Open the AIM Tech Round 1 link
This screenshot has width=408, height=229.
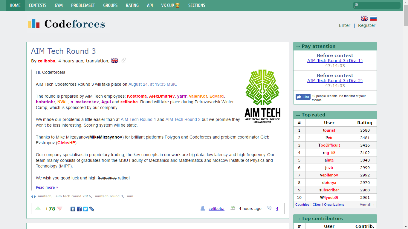(x=138, y=119)
